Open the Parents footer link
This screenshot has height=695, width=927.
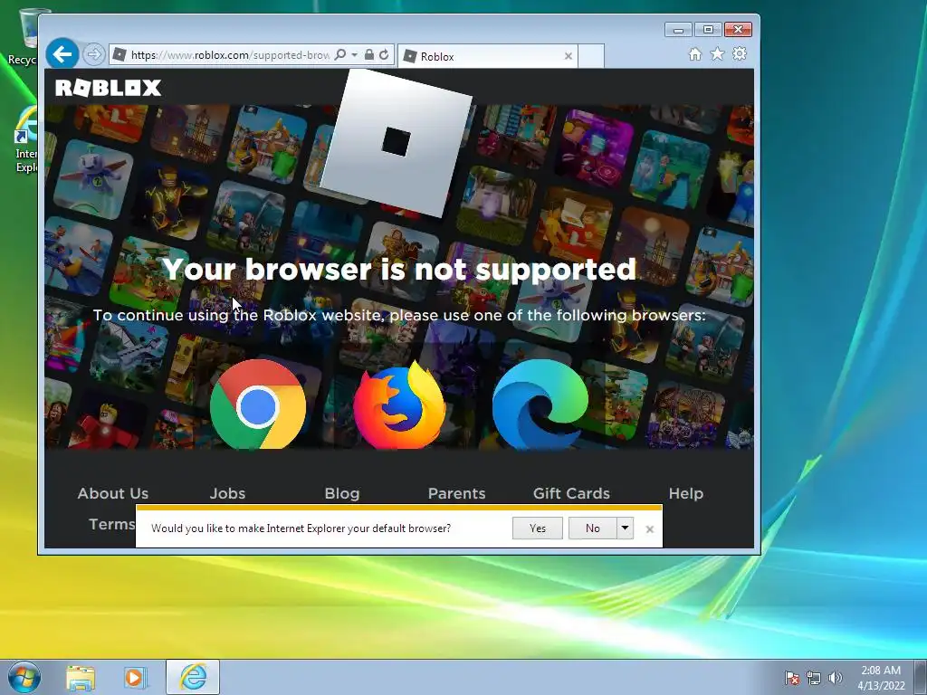(x=456, y=493)
